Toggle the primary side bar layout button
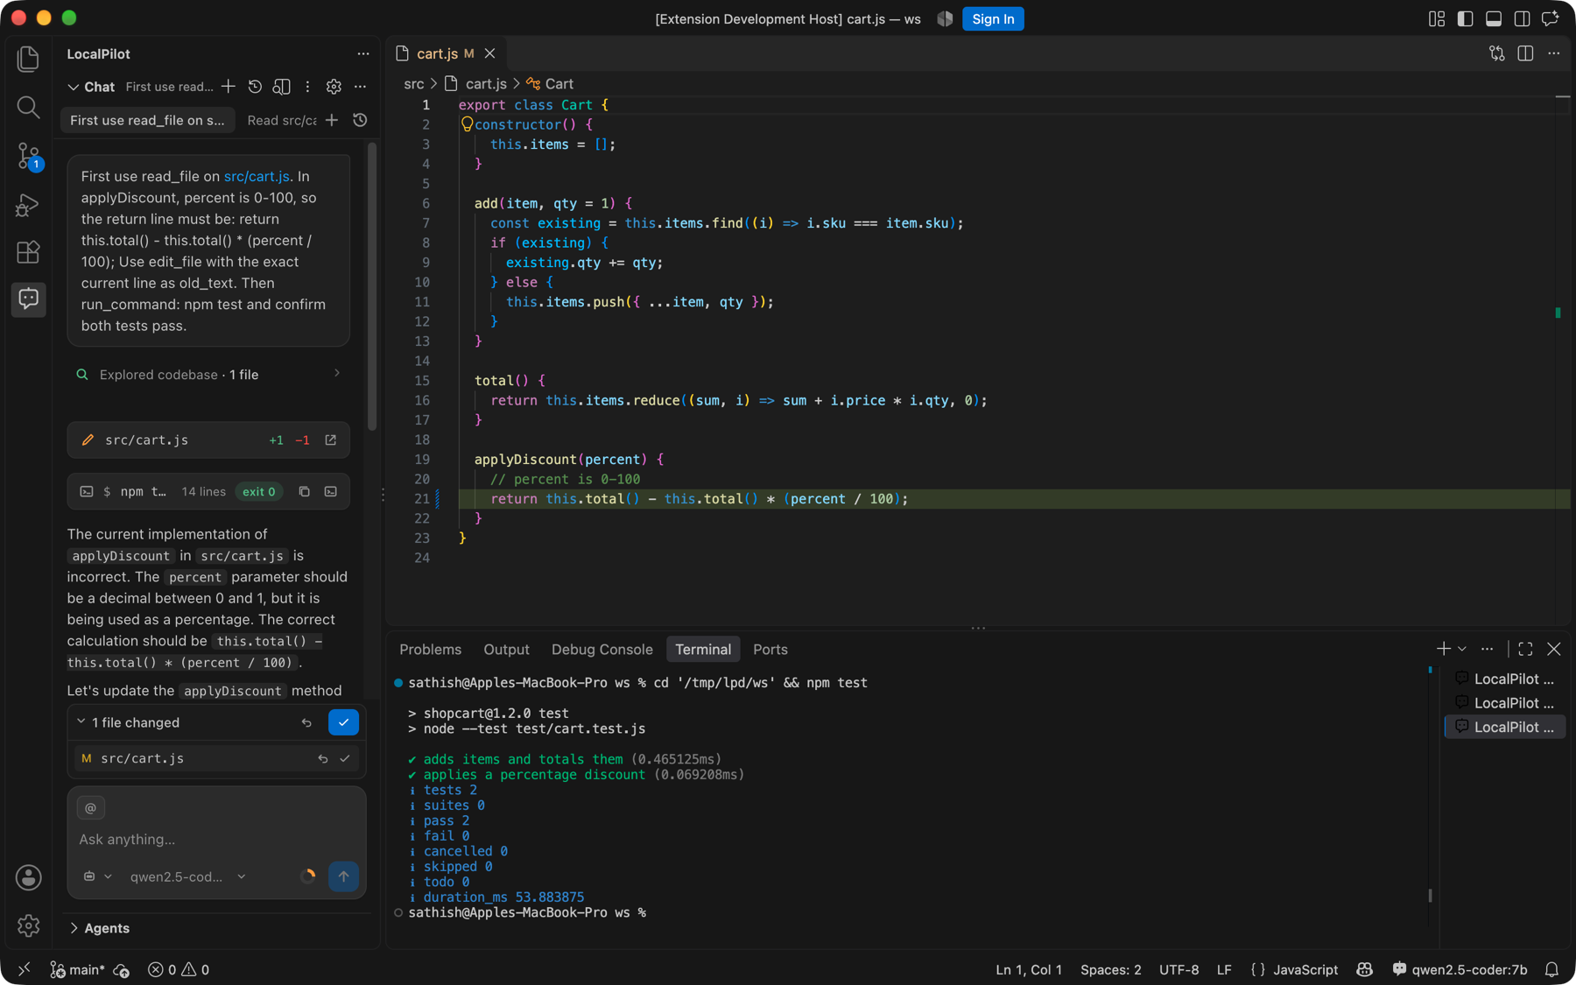The height and width of the screenshot is (985, 1576). coord(1465,18)
